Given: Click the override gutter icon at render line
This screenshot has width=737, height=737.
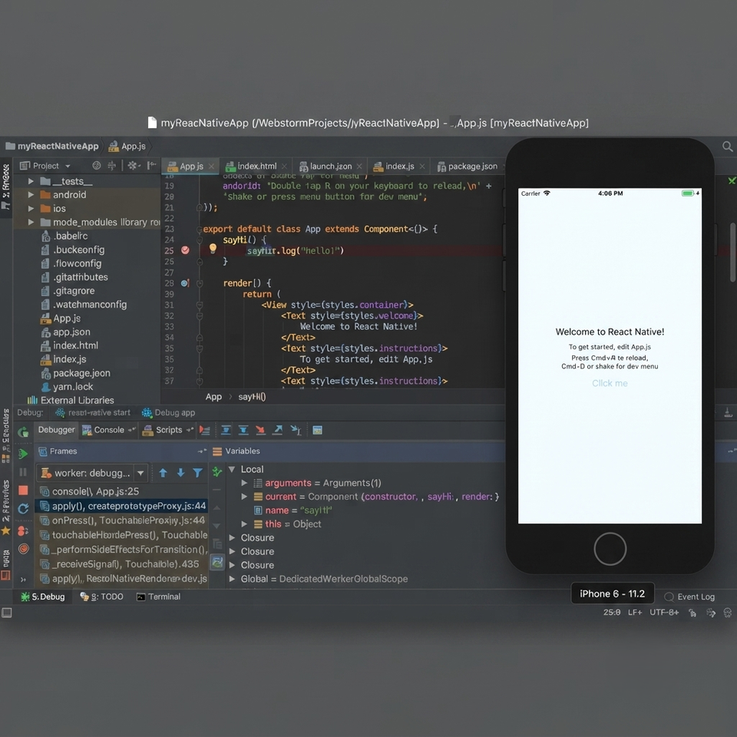Looking at the screenshot, I should (x=185, y=283).
